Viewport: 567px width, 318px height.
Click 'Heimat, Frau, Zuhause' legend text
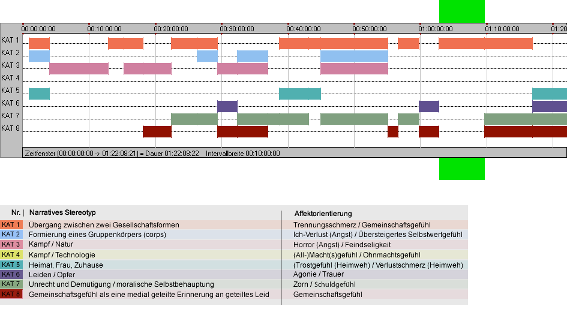66,265
